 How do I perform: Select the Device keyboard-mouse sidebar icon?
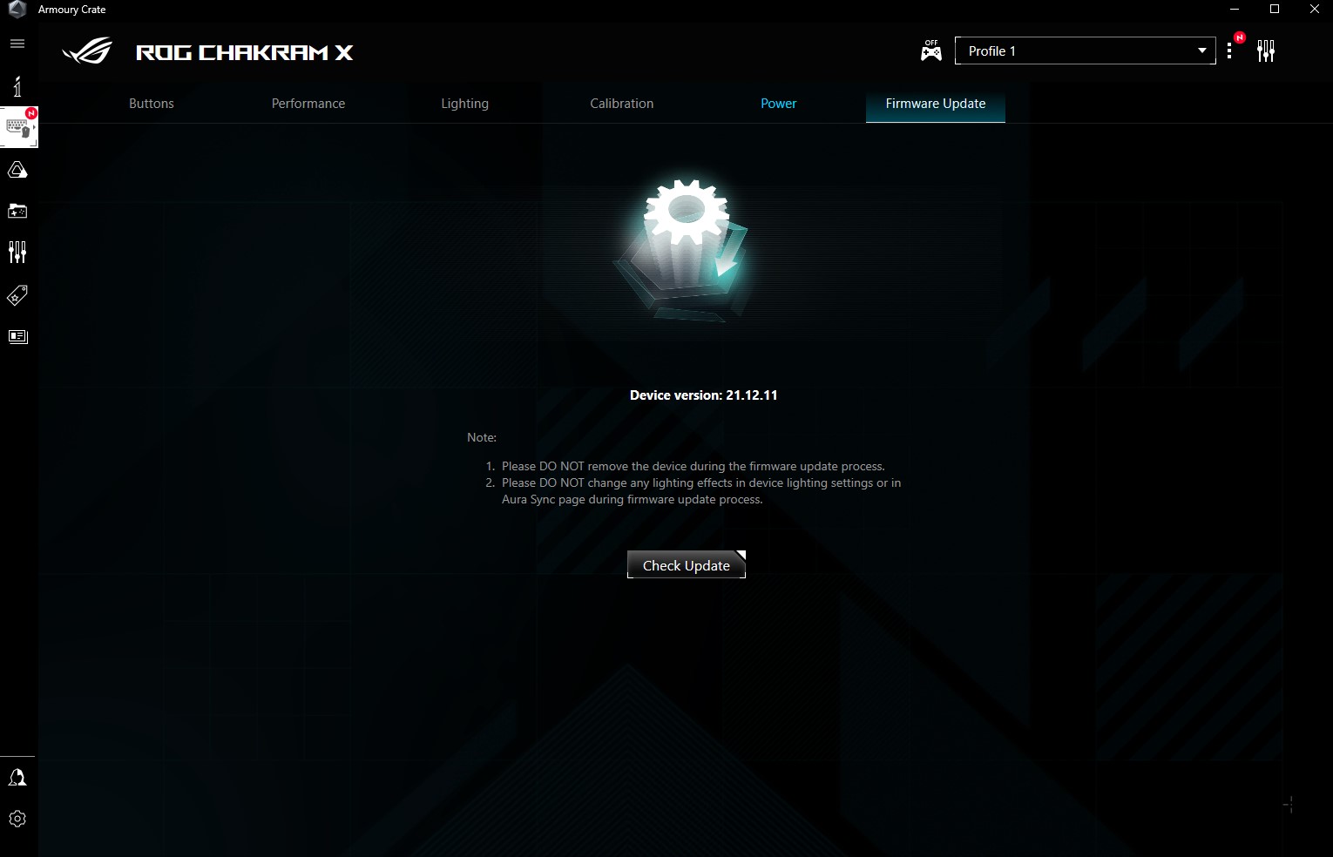[18, 127]
